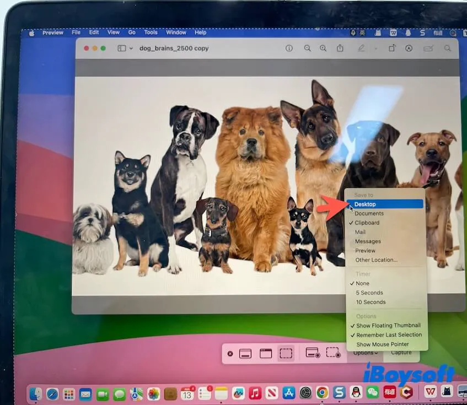The height and width of the screenshot is (405, 467).
Task: Open the View menu
Action: (114, 32)
